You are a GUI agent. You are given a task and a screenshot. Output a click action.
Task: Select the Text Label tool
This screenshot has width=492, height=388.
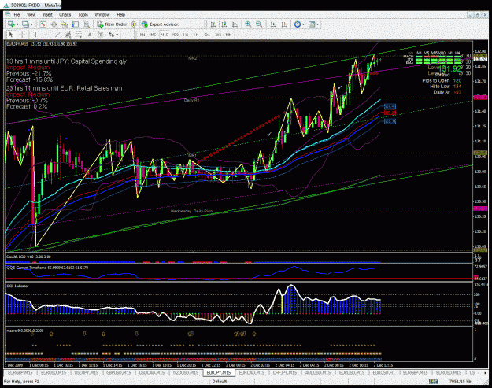(101, 35)
